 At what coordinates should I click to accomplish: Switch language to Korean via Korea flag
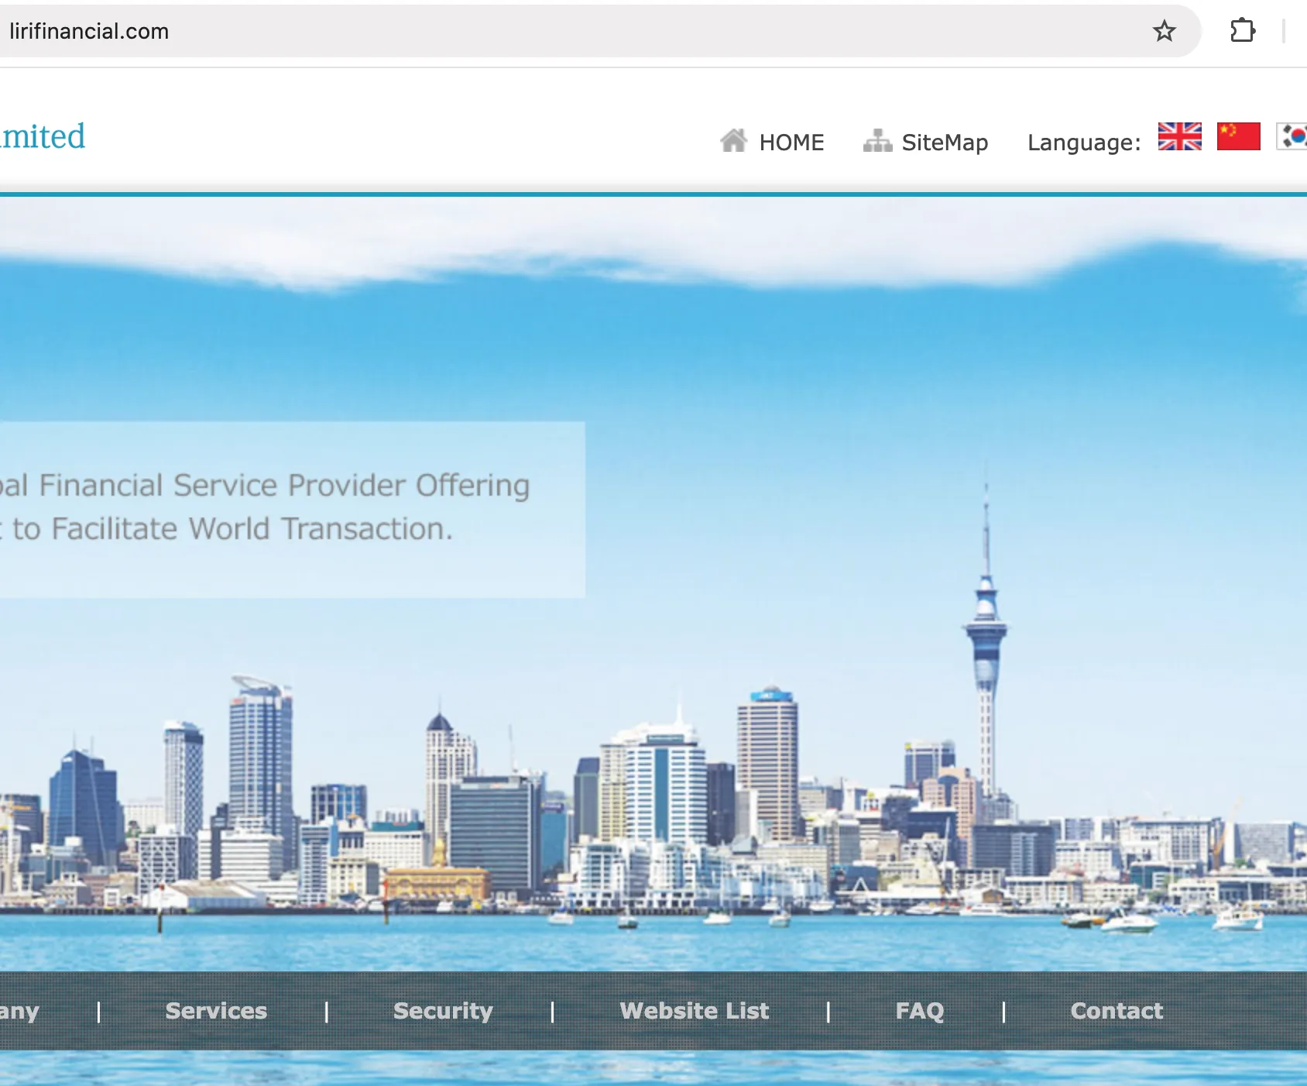pos(1292,136)
